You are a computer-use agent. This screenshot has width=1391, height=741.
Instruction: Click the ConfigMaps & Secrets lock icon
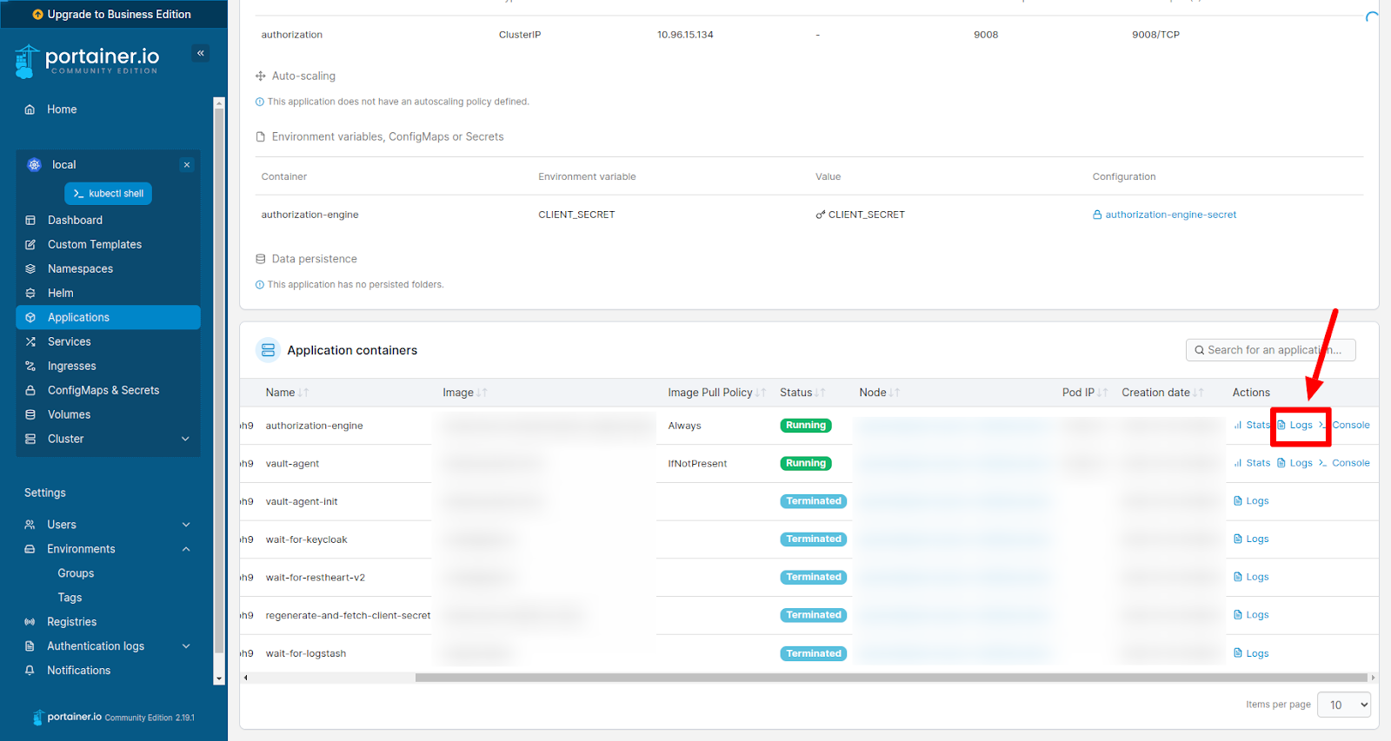tap(30, 391)
